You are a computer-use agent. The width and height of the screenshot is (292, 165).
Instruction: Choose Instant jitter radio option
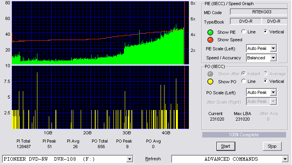(243, 74)
